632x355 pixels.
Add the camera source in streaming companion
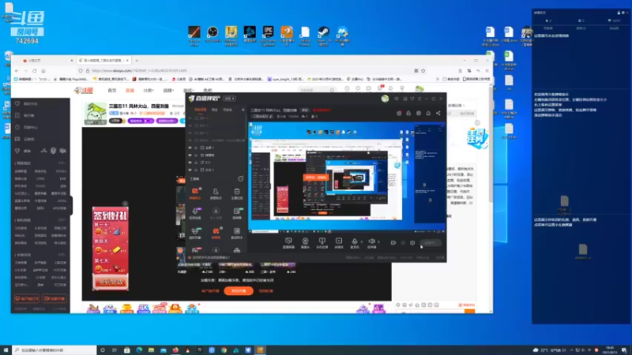pos(305,242)
